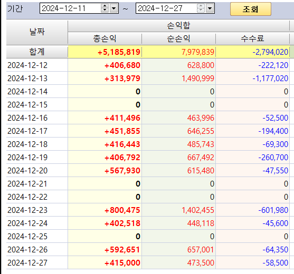
Task: Decrease start date with down spinner arrow
Action: pyautogui.click(x=105, y=11)
